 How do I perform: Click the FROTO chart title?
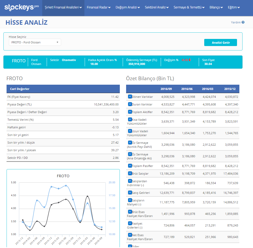pyautogui.click(x=63, y=176)
